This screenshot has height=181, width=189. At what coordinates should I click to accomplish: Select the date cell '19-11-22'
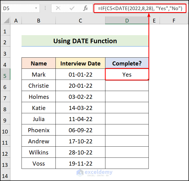click(x=80, y=163)
